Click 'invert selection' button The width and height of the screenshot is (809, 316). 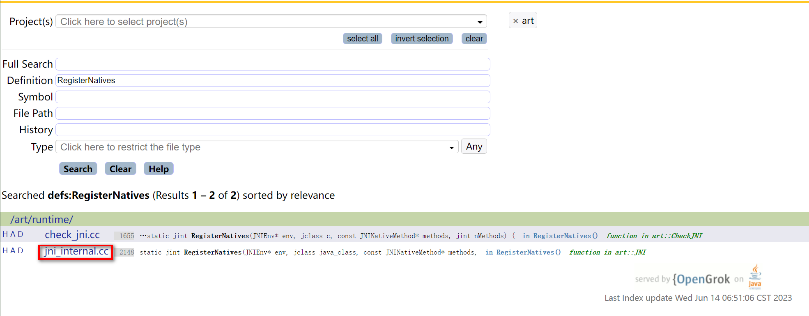tap(421, 39)
